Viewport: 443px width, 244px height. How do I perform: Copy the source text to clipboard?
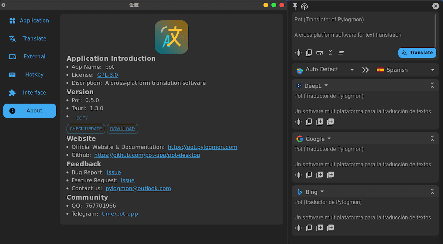click(x=309, y=52)
